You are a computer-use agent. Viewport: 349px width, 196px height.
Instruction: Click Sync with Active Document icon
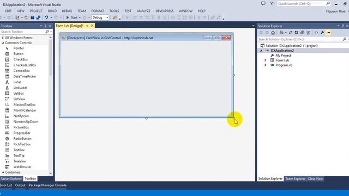291,33
